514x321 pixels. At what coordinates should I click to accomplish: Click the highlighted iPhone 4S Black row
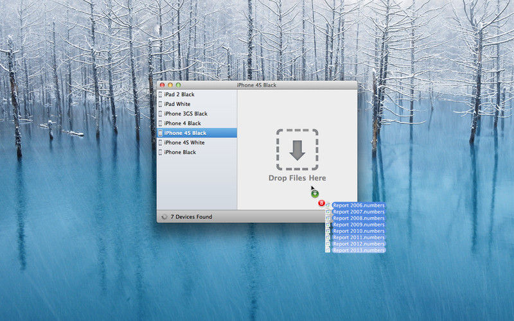(197, 133)
